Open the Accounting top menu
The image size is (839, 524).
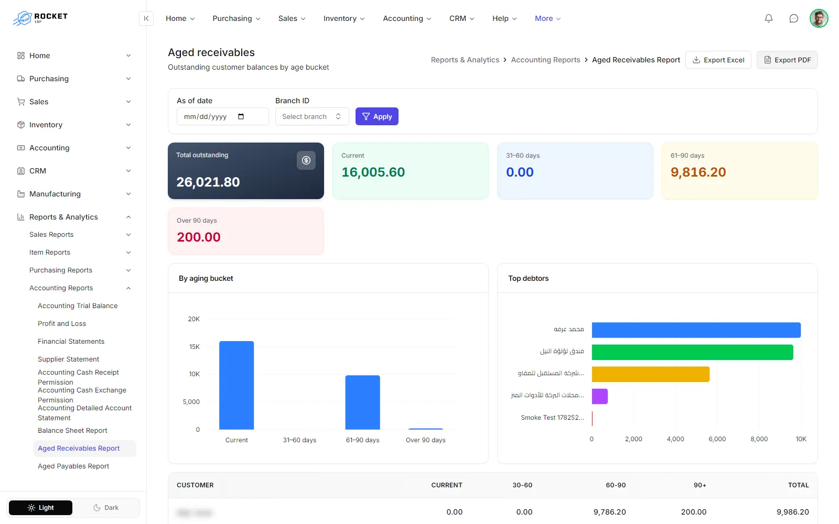tap(407, 18)
